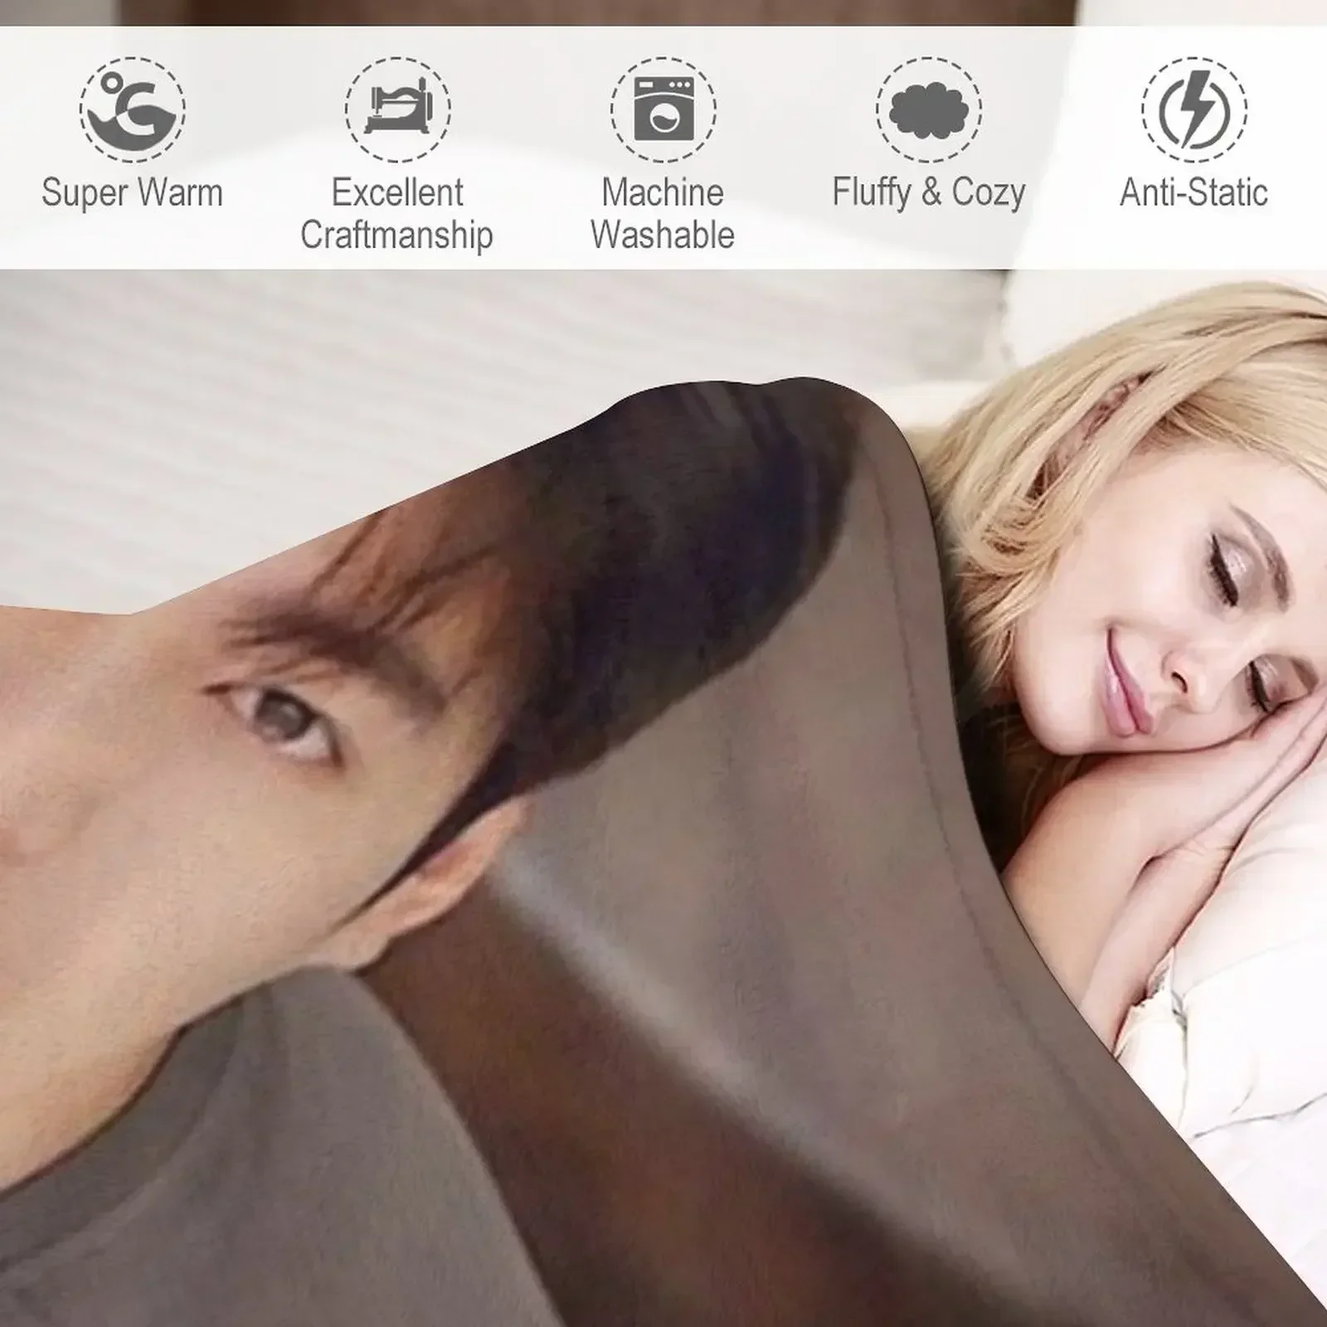The height and width of the screenshot is (1327, 1327).
Task: Click the washing machine icon
Action: click(x=663, y=109)
